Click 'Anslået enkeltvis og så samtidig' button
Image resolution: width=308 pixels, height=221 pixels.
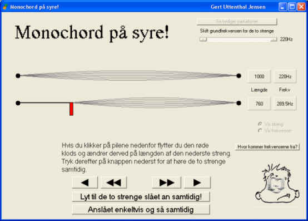(141, 209)
